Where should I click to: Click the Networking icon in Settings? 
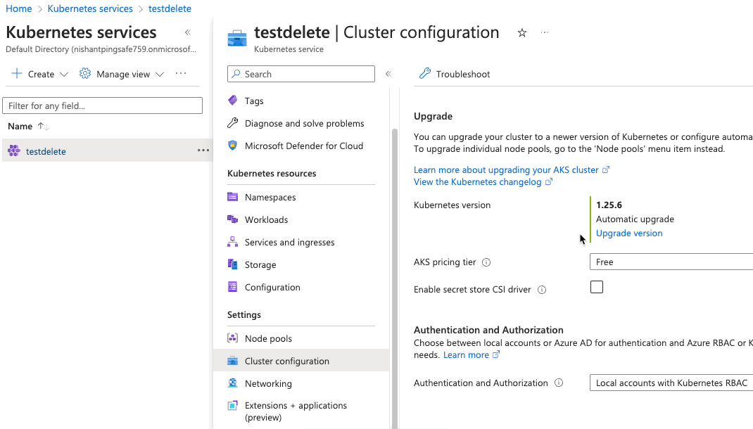[x=233, y=383]
